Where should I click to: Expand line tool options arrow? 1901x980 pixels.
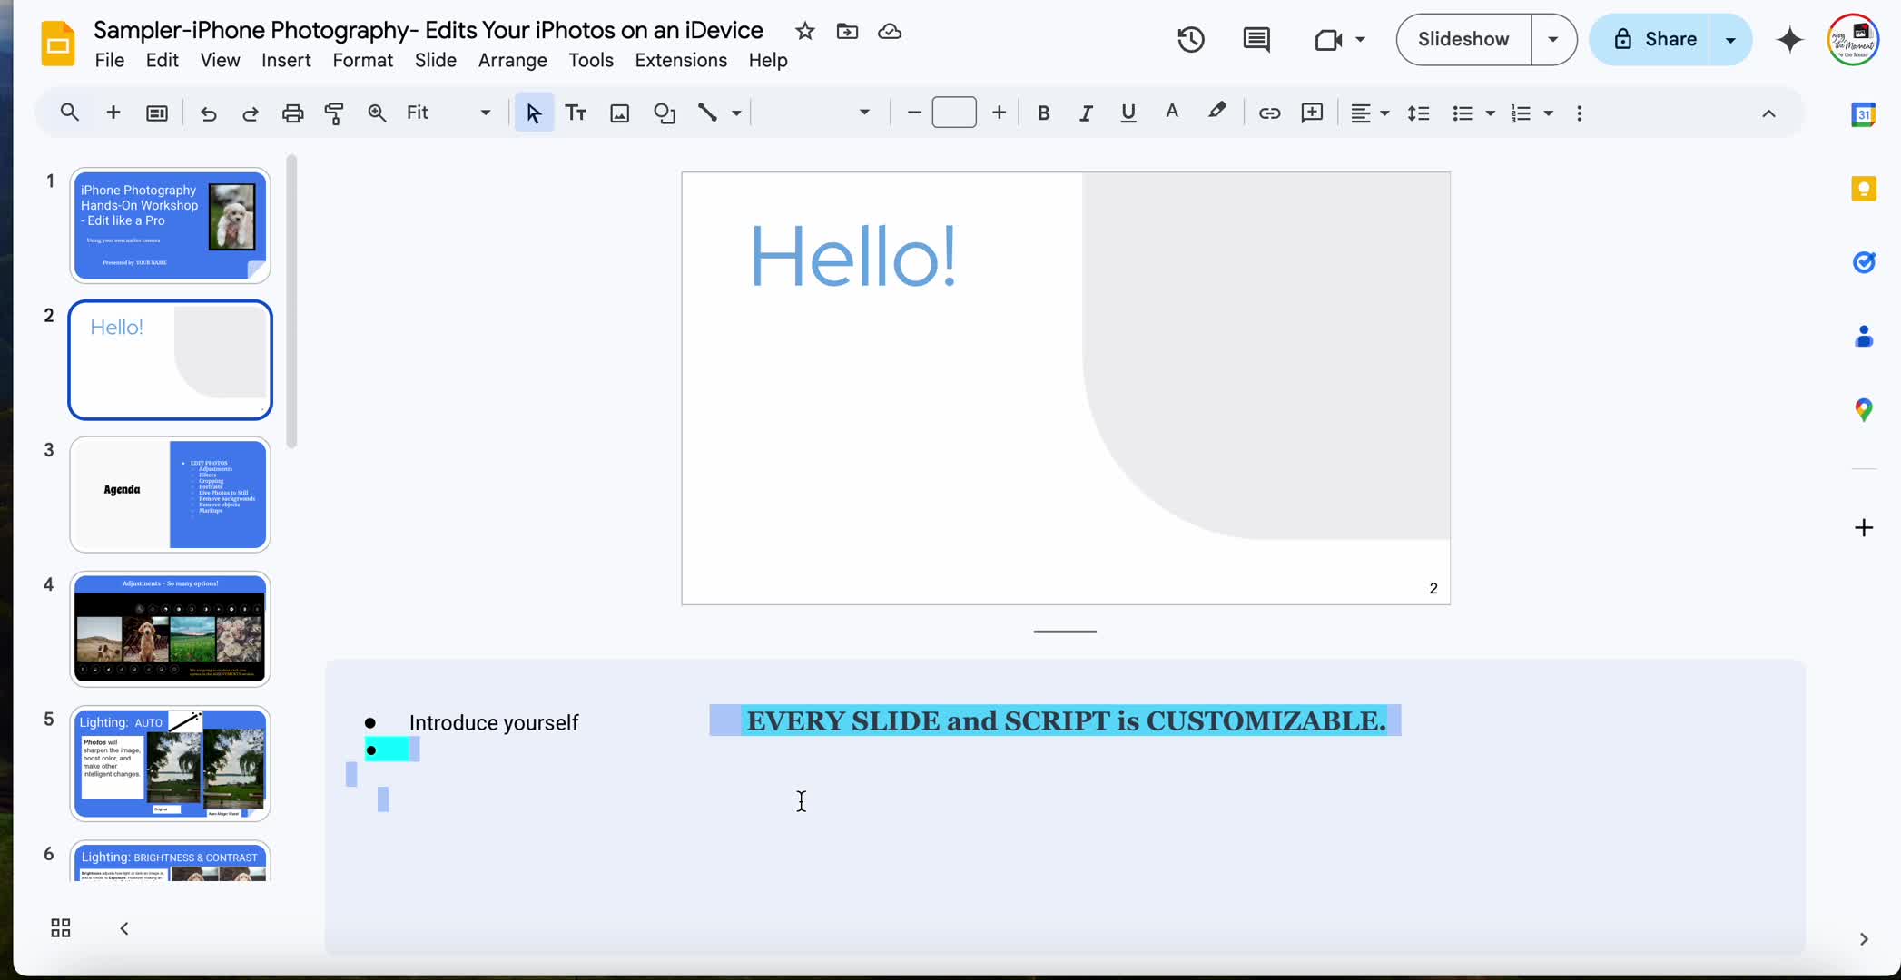tap(736, 113)
